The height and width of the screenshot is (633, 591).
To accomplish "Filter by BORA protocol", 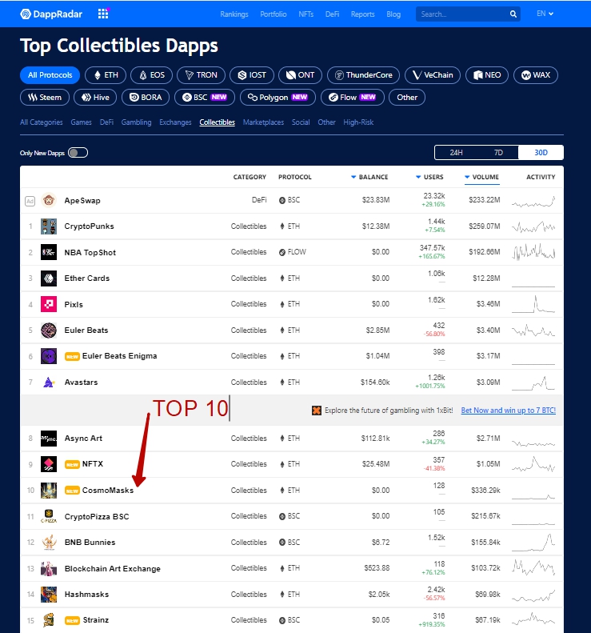I will pyautogui.click(x=146, y=98).
